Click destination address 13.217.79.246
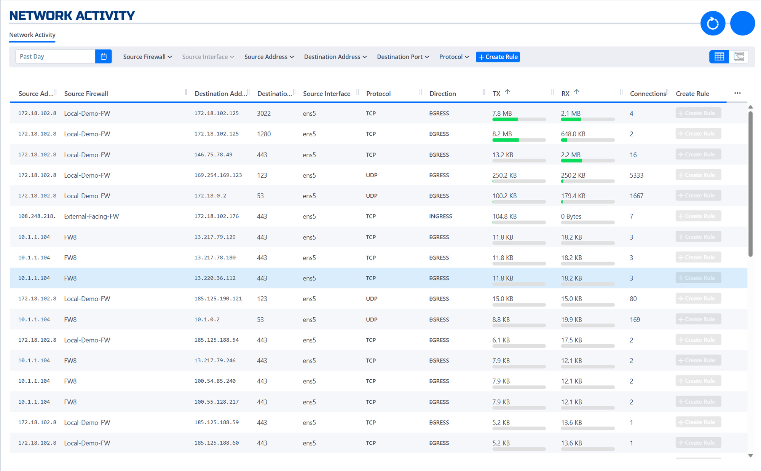 tap(215, 360)
